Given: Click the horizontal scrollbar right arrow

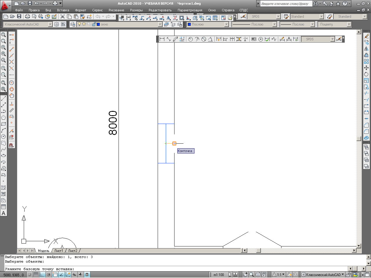Looking at the screenshot, I should coord(354,250).
